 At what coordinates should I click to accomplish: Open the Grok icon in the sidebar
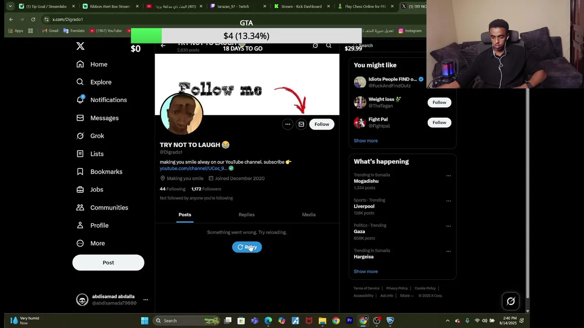pos(80,136)
